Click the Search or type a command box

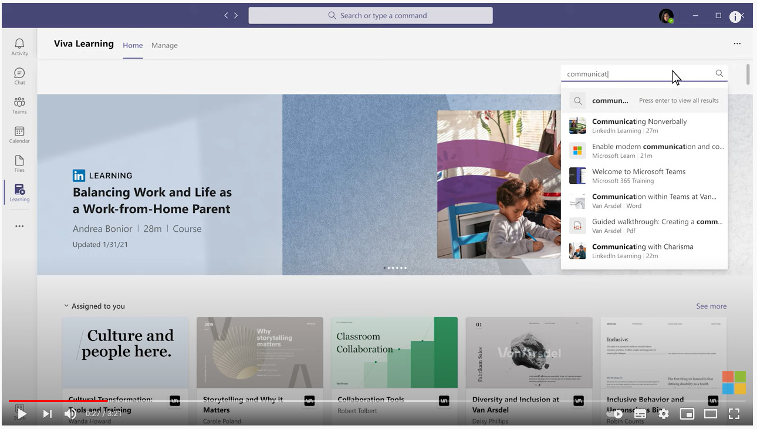click(370, 16)
